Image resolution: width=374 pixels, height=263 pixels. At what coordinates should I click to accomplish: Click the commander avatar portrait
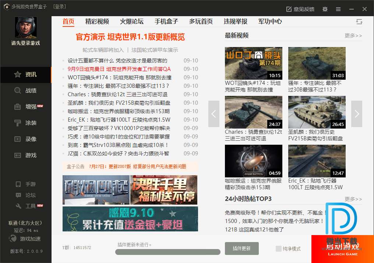(x=26, y=28)
